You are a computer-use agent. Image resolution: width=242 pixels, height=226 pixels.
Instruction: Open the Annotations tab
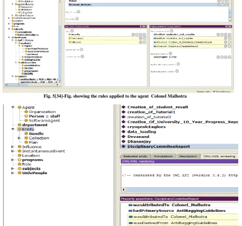click(x=164, y=156)
